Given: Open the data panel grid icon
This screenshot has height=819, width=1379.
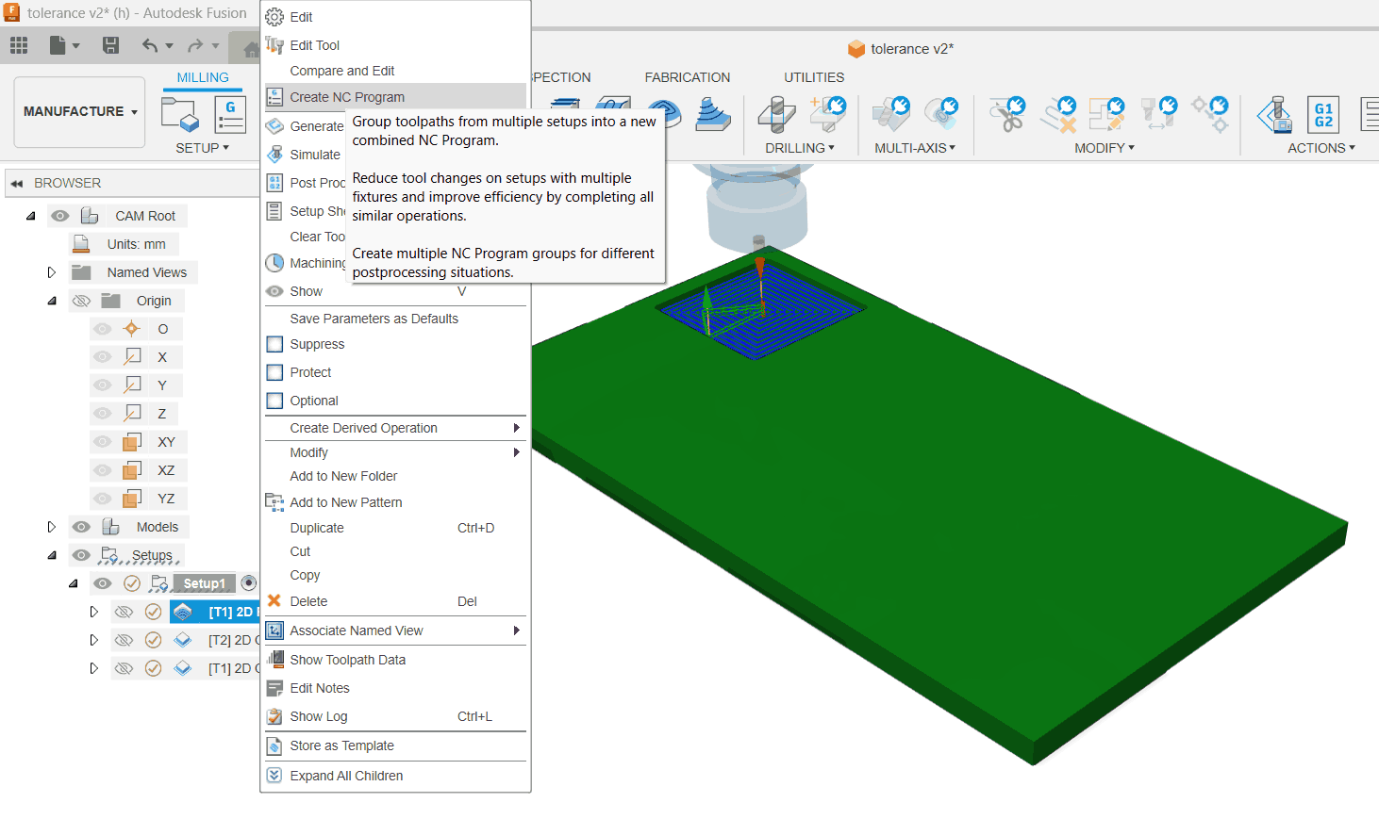Looking at the screenshot, I should 19,45.
